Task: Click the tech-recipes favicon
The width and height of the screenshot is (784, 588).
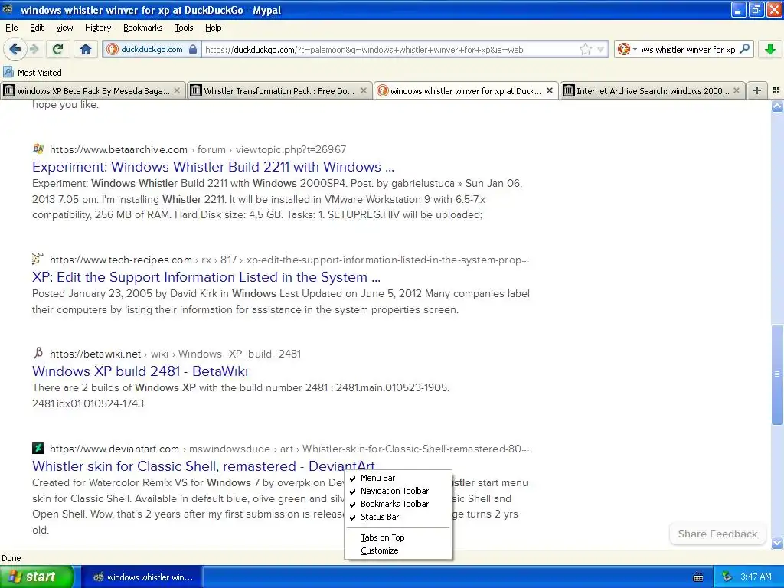Action: [38, 259]
